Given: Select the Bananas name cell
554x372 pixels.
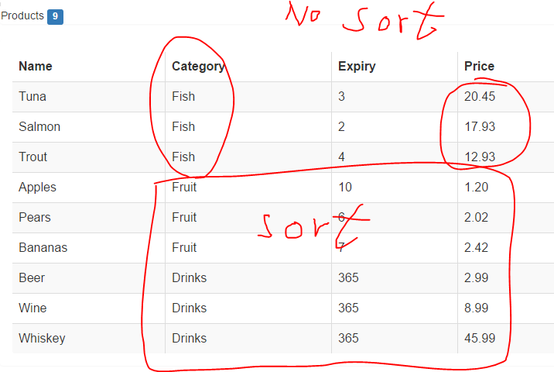Looking at the screenshot, I should pos(43,248).
